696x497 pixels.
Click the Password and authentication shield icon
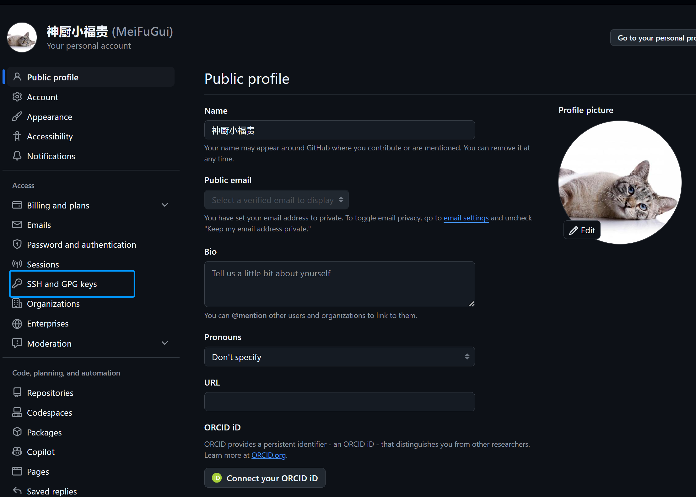tap(17, 245)
